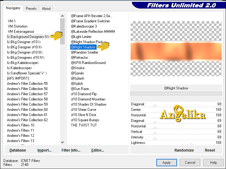This screenshot has width=226, height=169.
Task: Select &<Background Designers IV> category
Action: pos(28,37)
